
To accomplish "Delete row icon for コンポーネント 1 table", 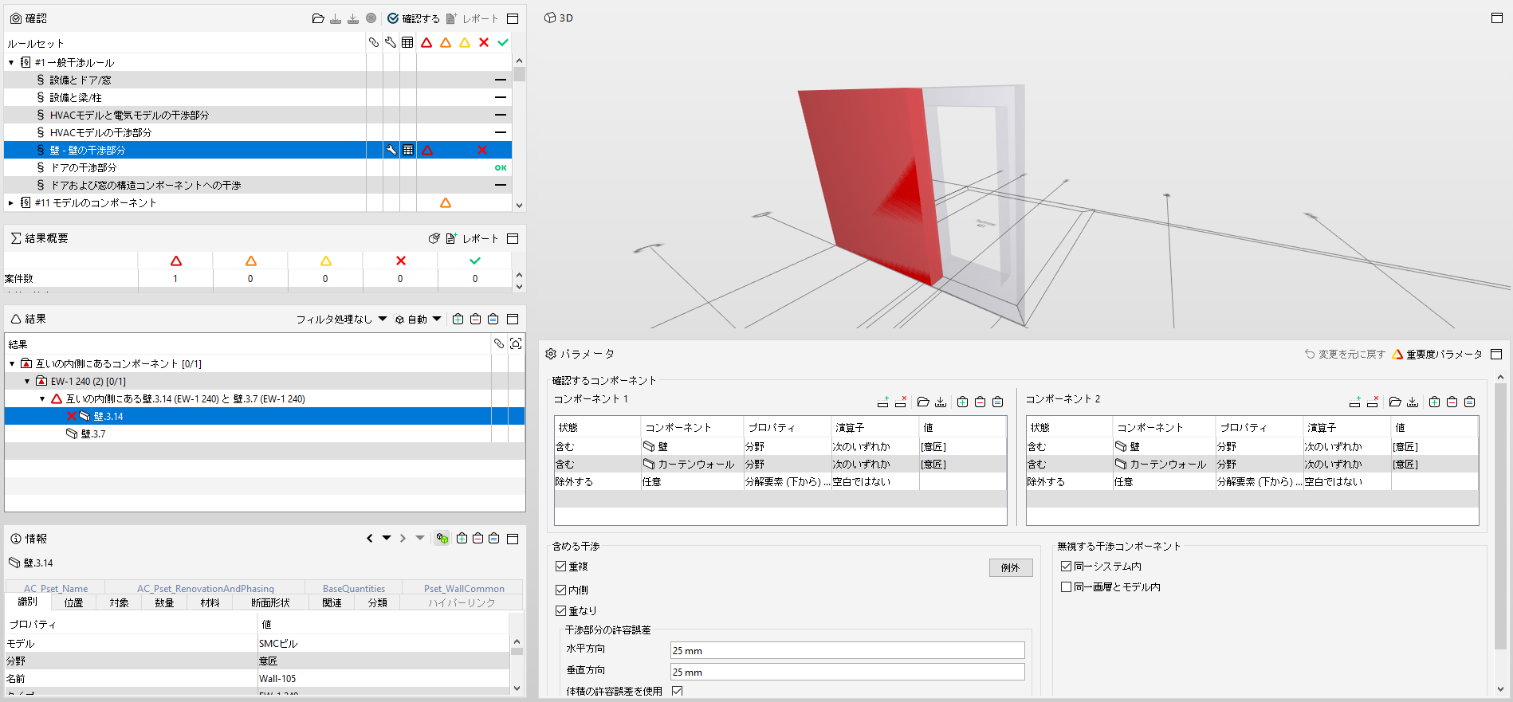I will coord(901,402).
